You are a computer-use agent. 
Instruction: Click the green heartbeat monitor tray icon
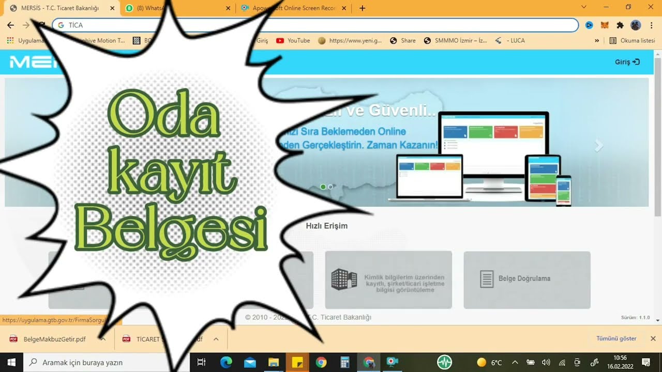tap(444, 362)
